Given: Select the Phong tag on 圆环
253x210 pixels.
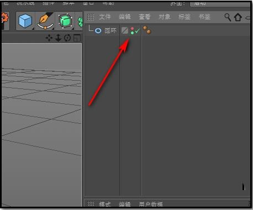Looking at the screenshot, I should [x=147, y=30].
